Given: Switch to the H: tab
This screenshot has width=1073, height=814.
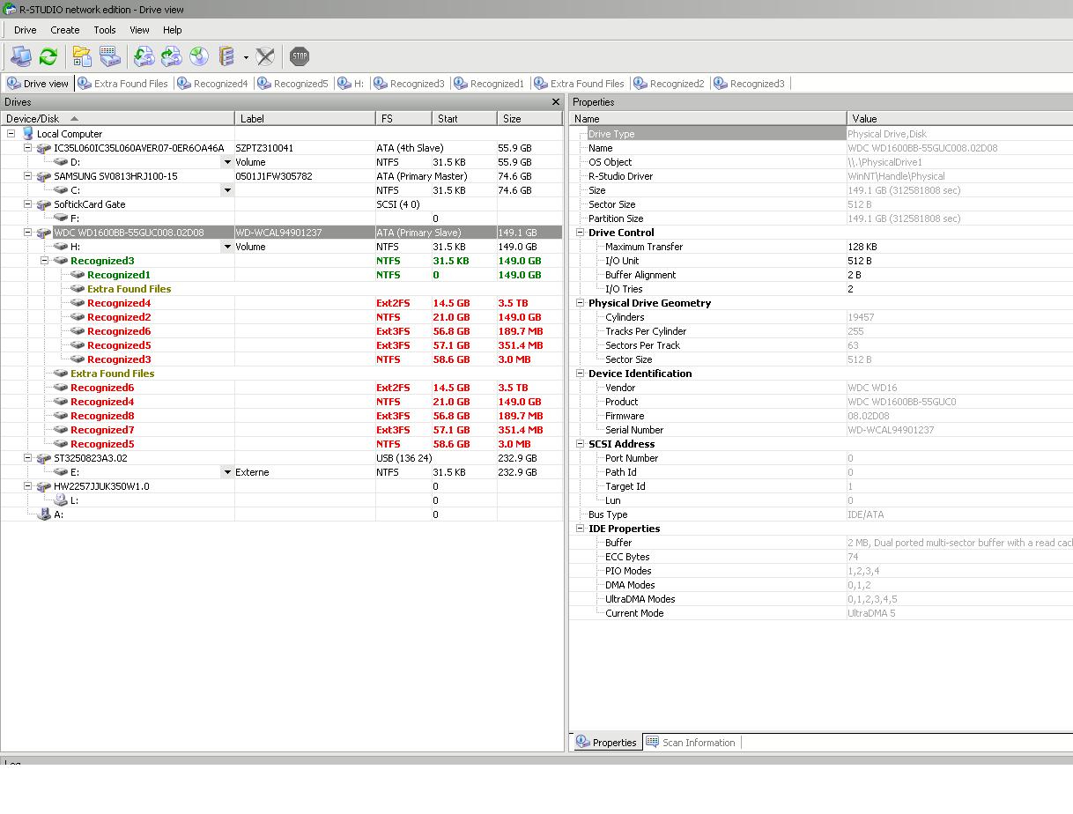Looking at the screenshot, I should pyautogui.click(x=351, y=84).
